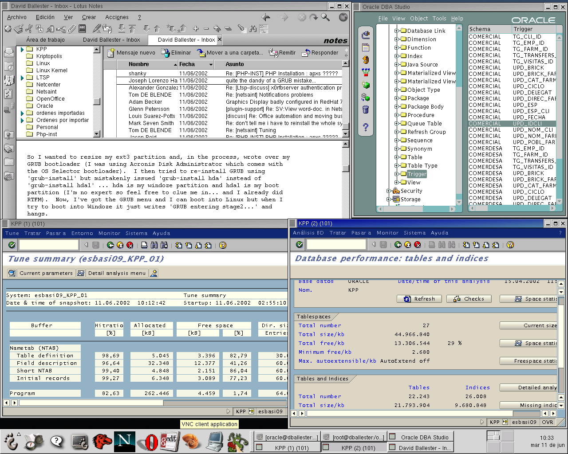Click the binoculars find icon in Notes toolbar

tap(252, 29)
